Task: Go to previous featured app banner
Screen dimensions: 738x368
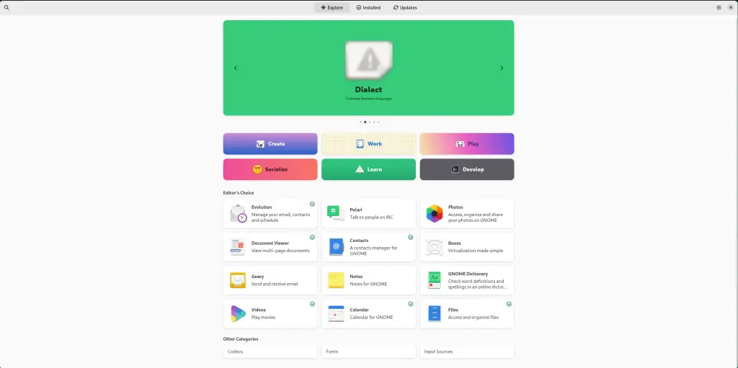Action: coord(235,68)
